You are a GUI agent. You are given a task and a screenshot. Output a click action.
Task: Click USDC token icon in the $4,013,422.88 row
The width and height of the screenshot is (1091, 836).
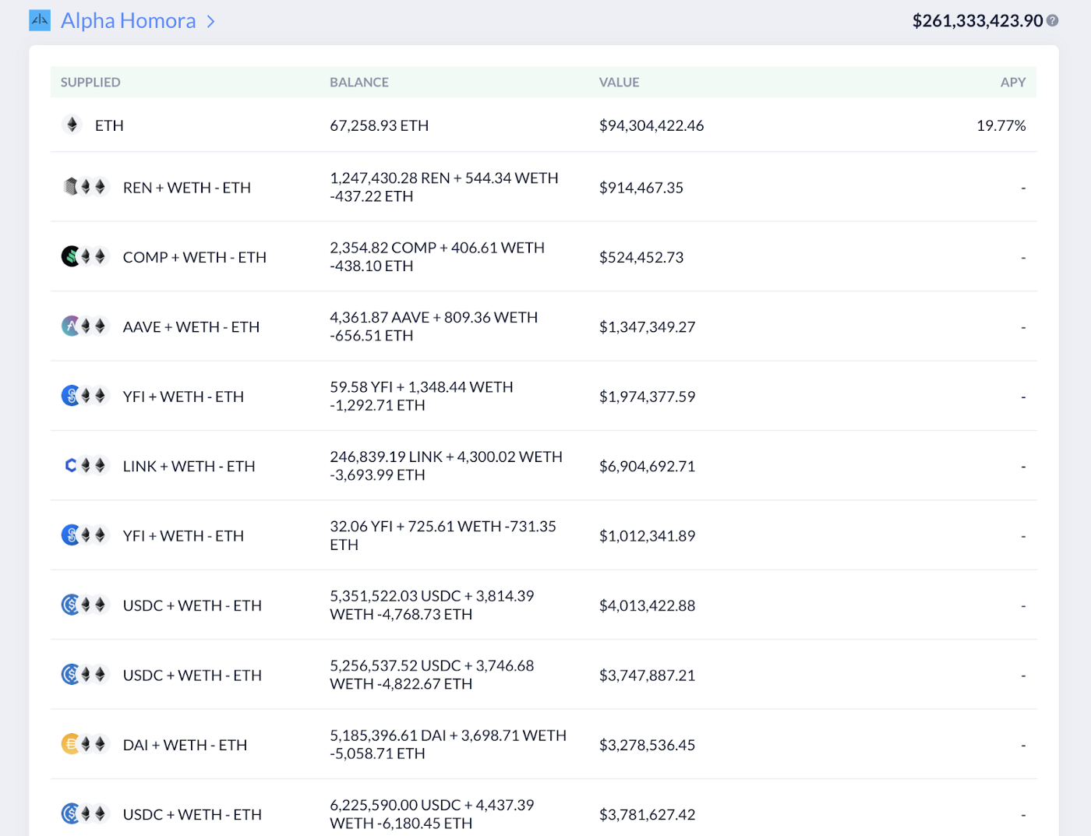71,605
